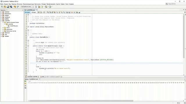Select the Variables project
This screenshot has width=186, height=104.
[x=7, y=36]
